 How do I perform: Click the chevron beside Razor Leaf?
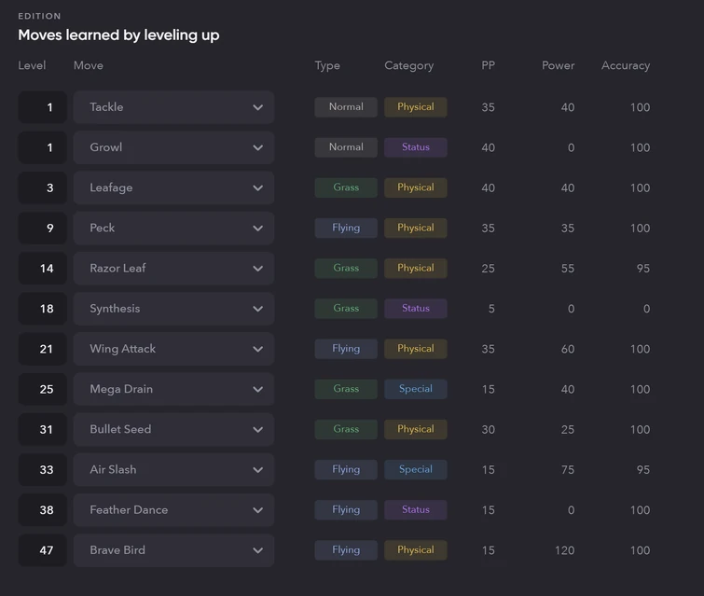(x=257, y=269)
